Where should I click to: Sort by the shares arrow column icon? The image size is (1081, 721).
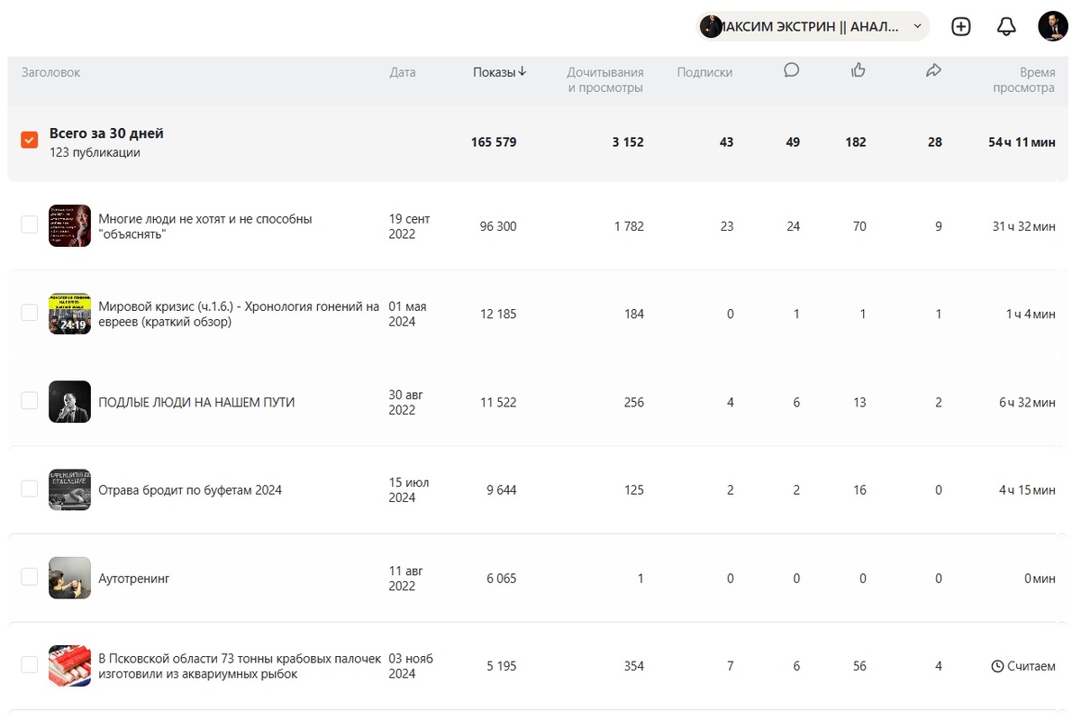(x=933, y=70)
